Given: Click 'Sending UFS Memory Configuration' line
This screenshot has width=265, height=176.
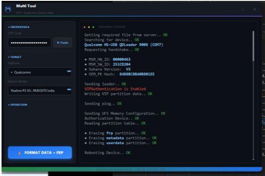Looking at the screenshot, I should tap(125, 113).
